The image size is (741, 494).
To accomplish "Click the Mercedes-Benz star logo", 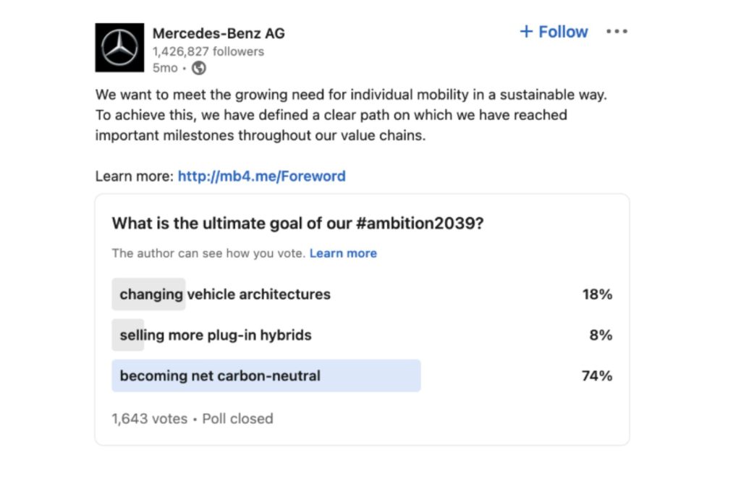I will [x=119, y=48].
